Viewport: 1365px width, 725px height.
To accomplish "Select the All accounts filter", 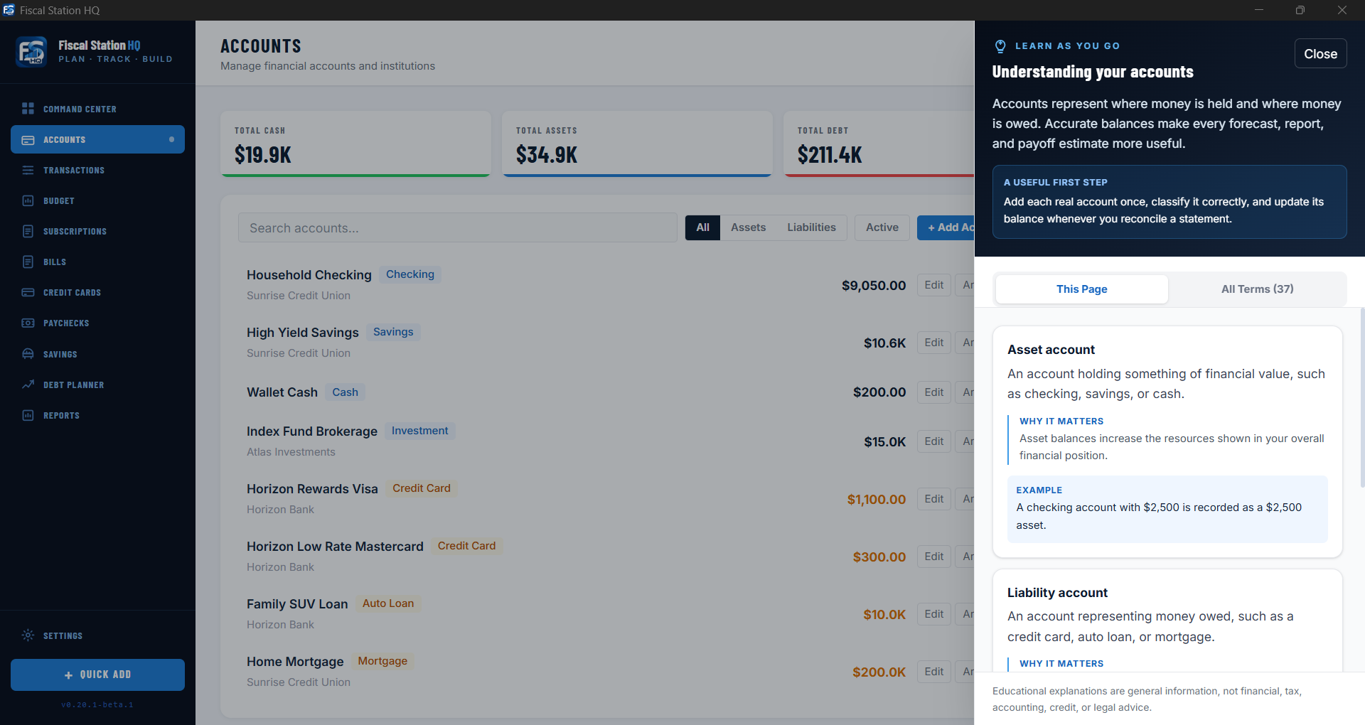I will pos(702,227).
